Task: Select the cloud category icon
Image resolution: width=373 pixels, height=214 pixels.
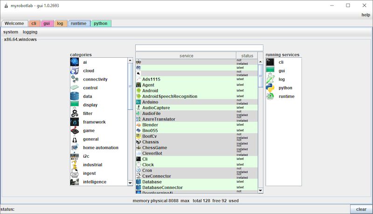Action: pyautogui.click(x=75, y=71)
